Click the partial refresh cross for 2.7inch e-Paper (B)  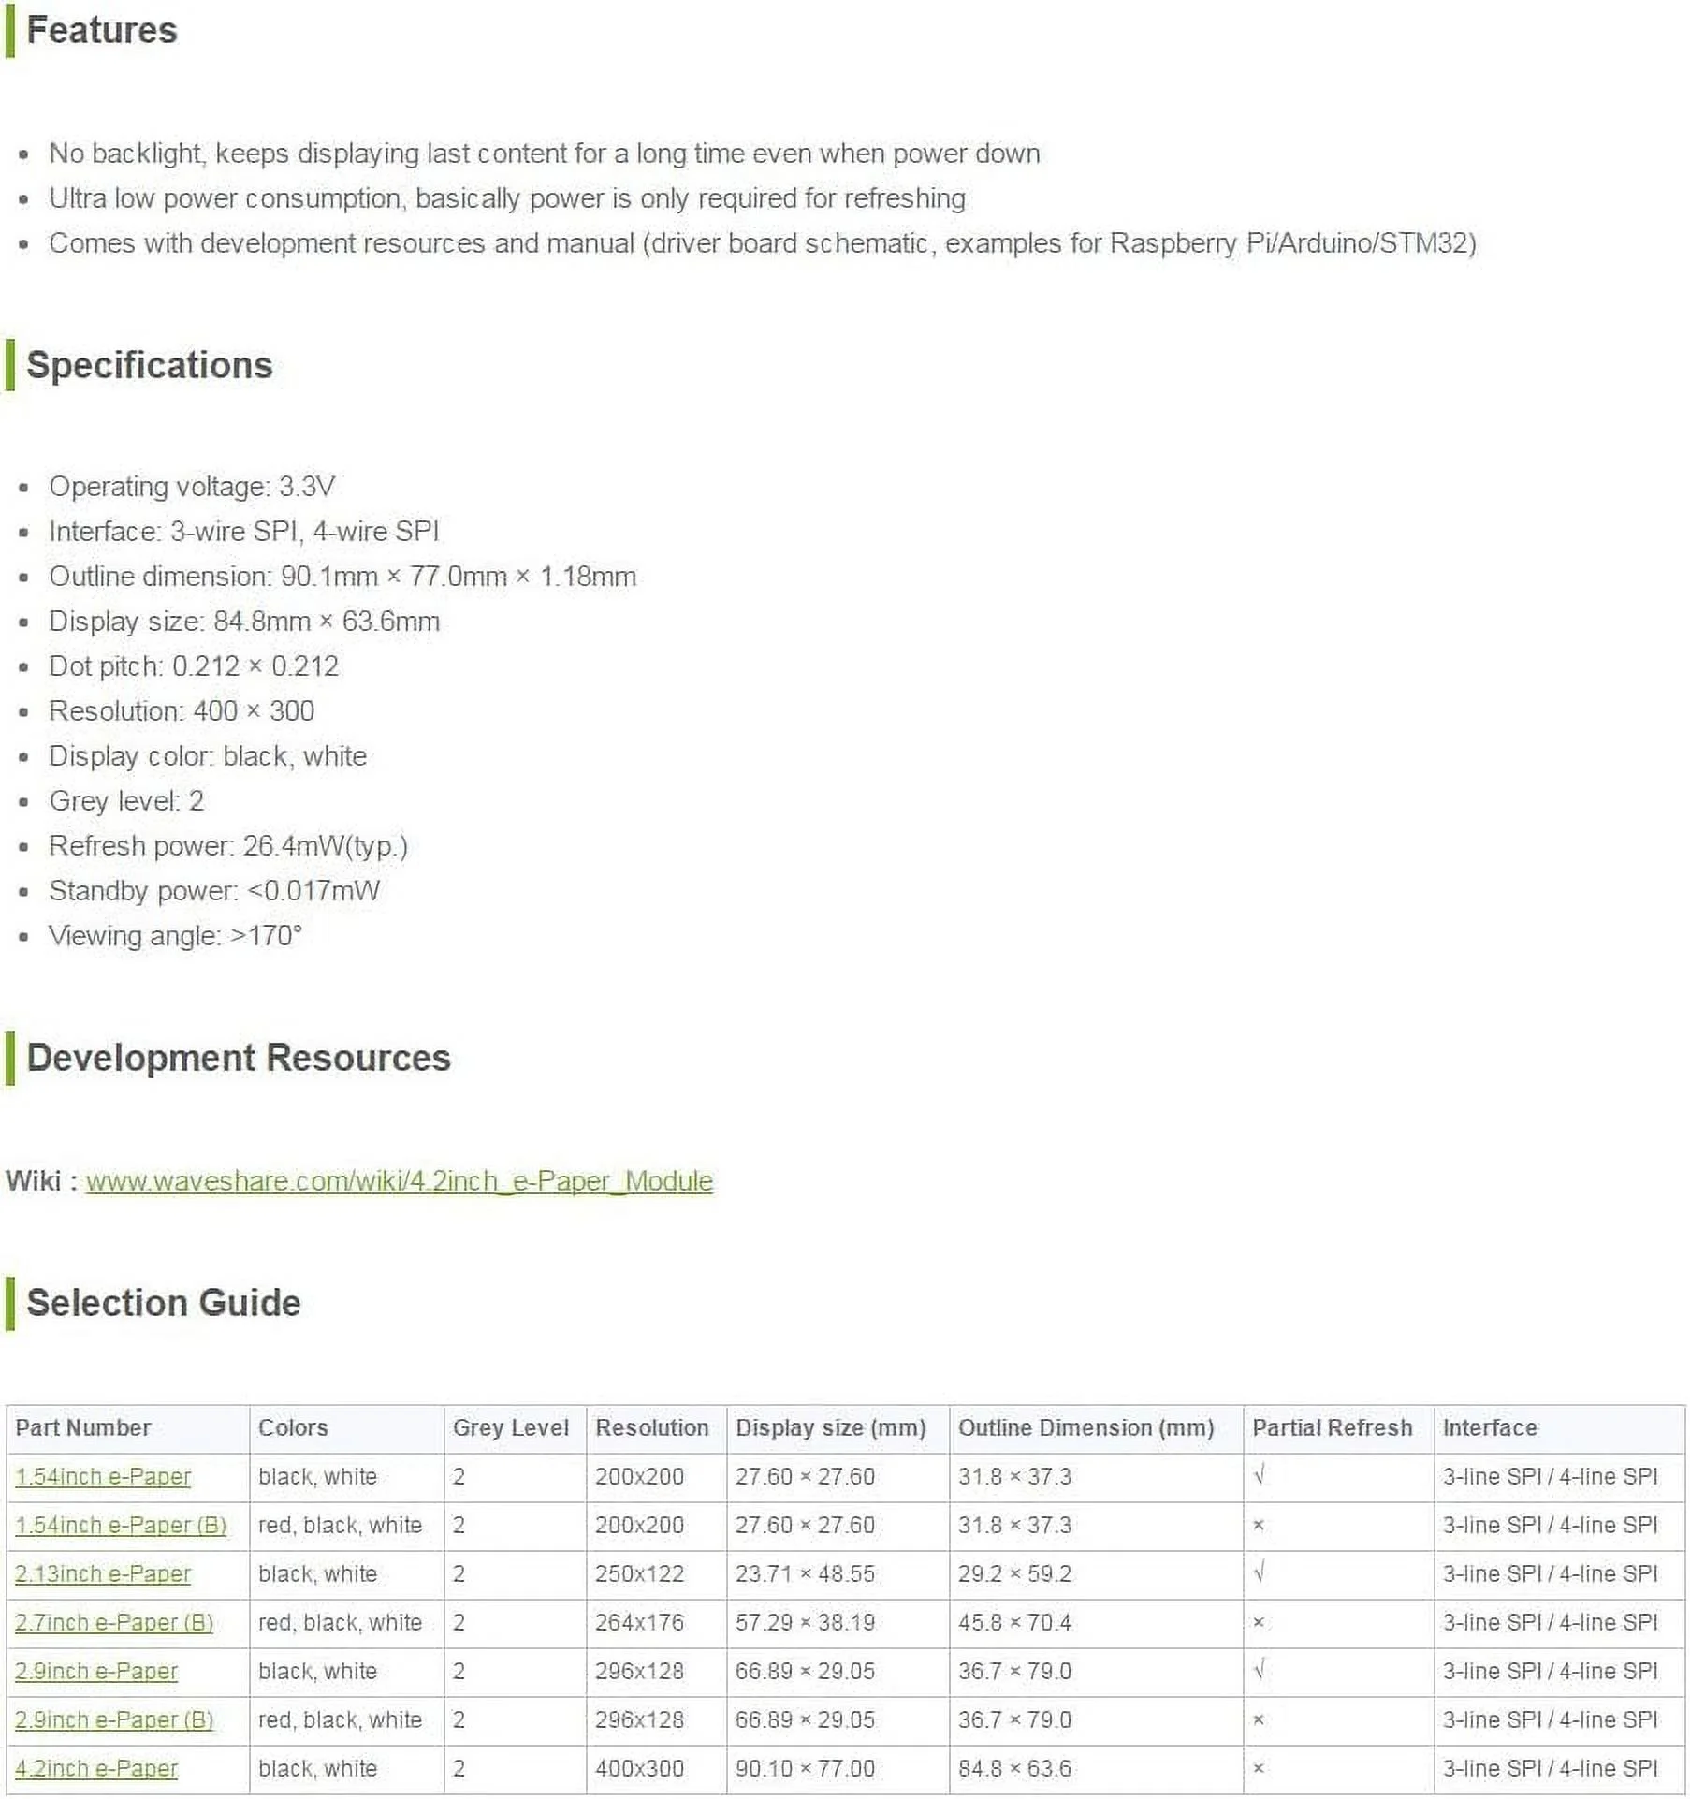click(x=1259, y=1623)
